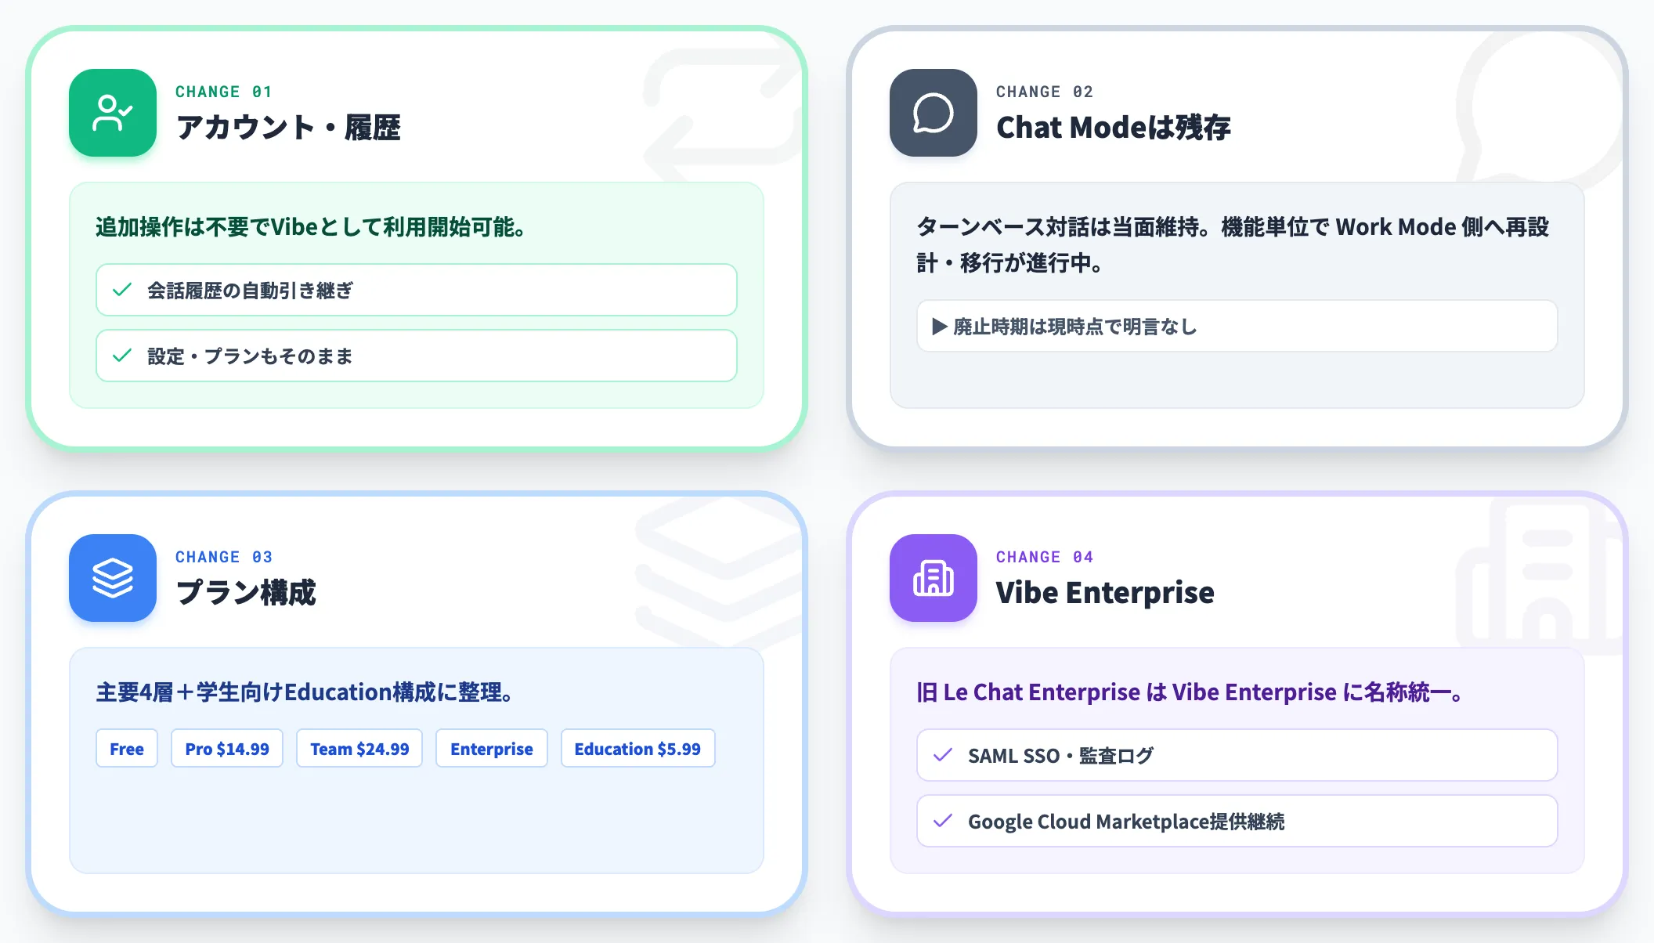The image size is (1654, 943).
Task: Click the green account user-check icon
Action: point(113,113)
